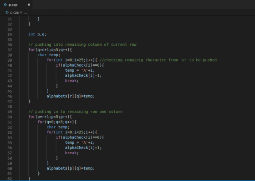
Task: Click 'char temp;' on line 52
Action: tap(58, 127)
